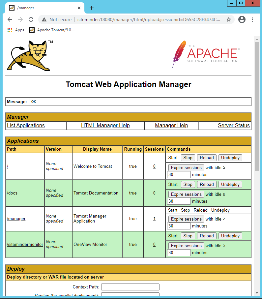Viewport: 262px width, 299px height.
Task: Expire sessions for the root application
Action: 186,167
